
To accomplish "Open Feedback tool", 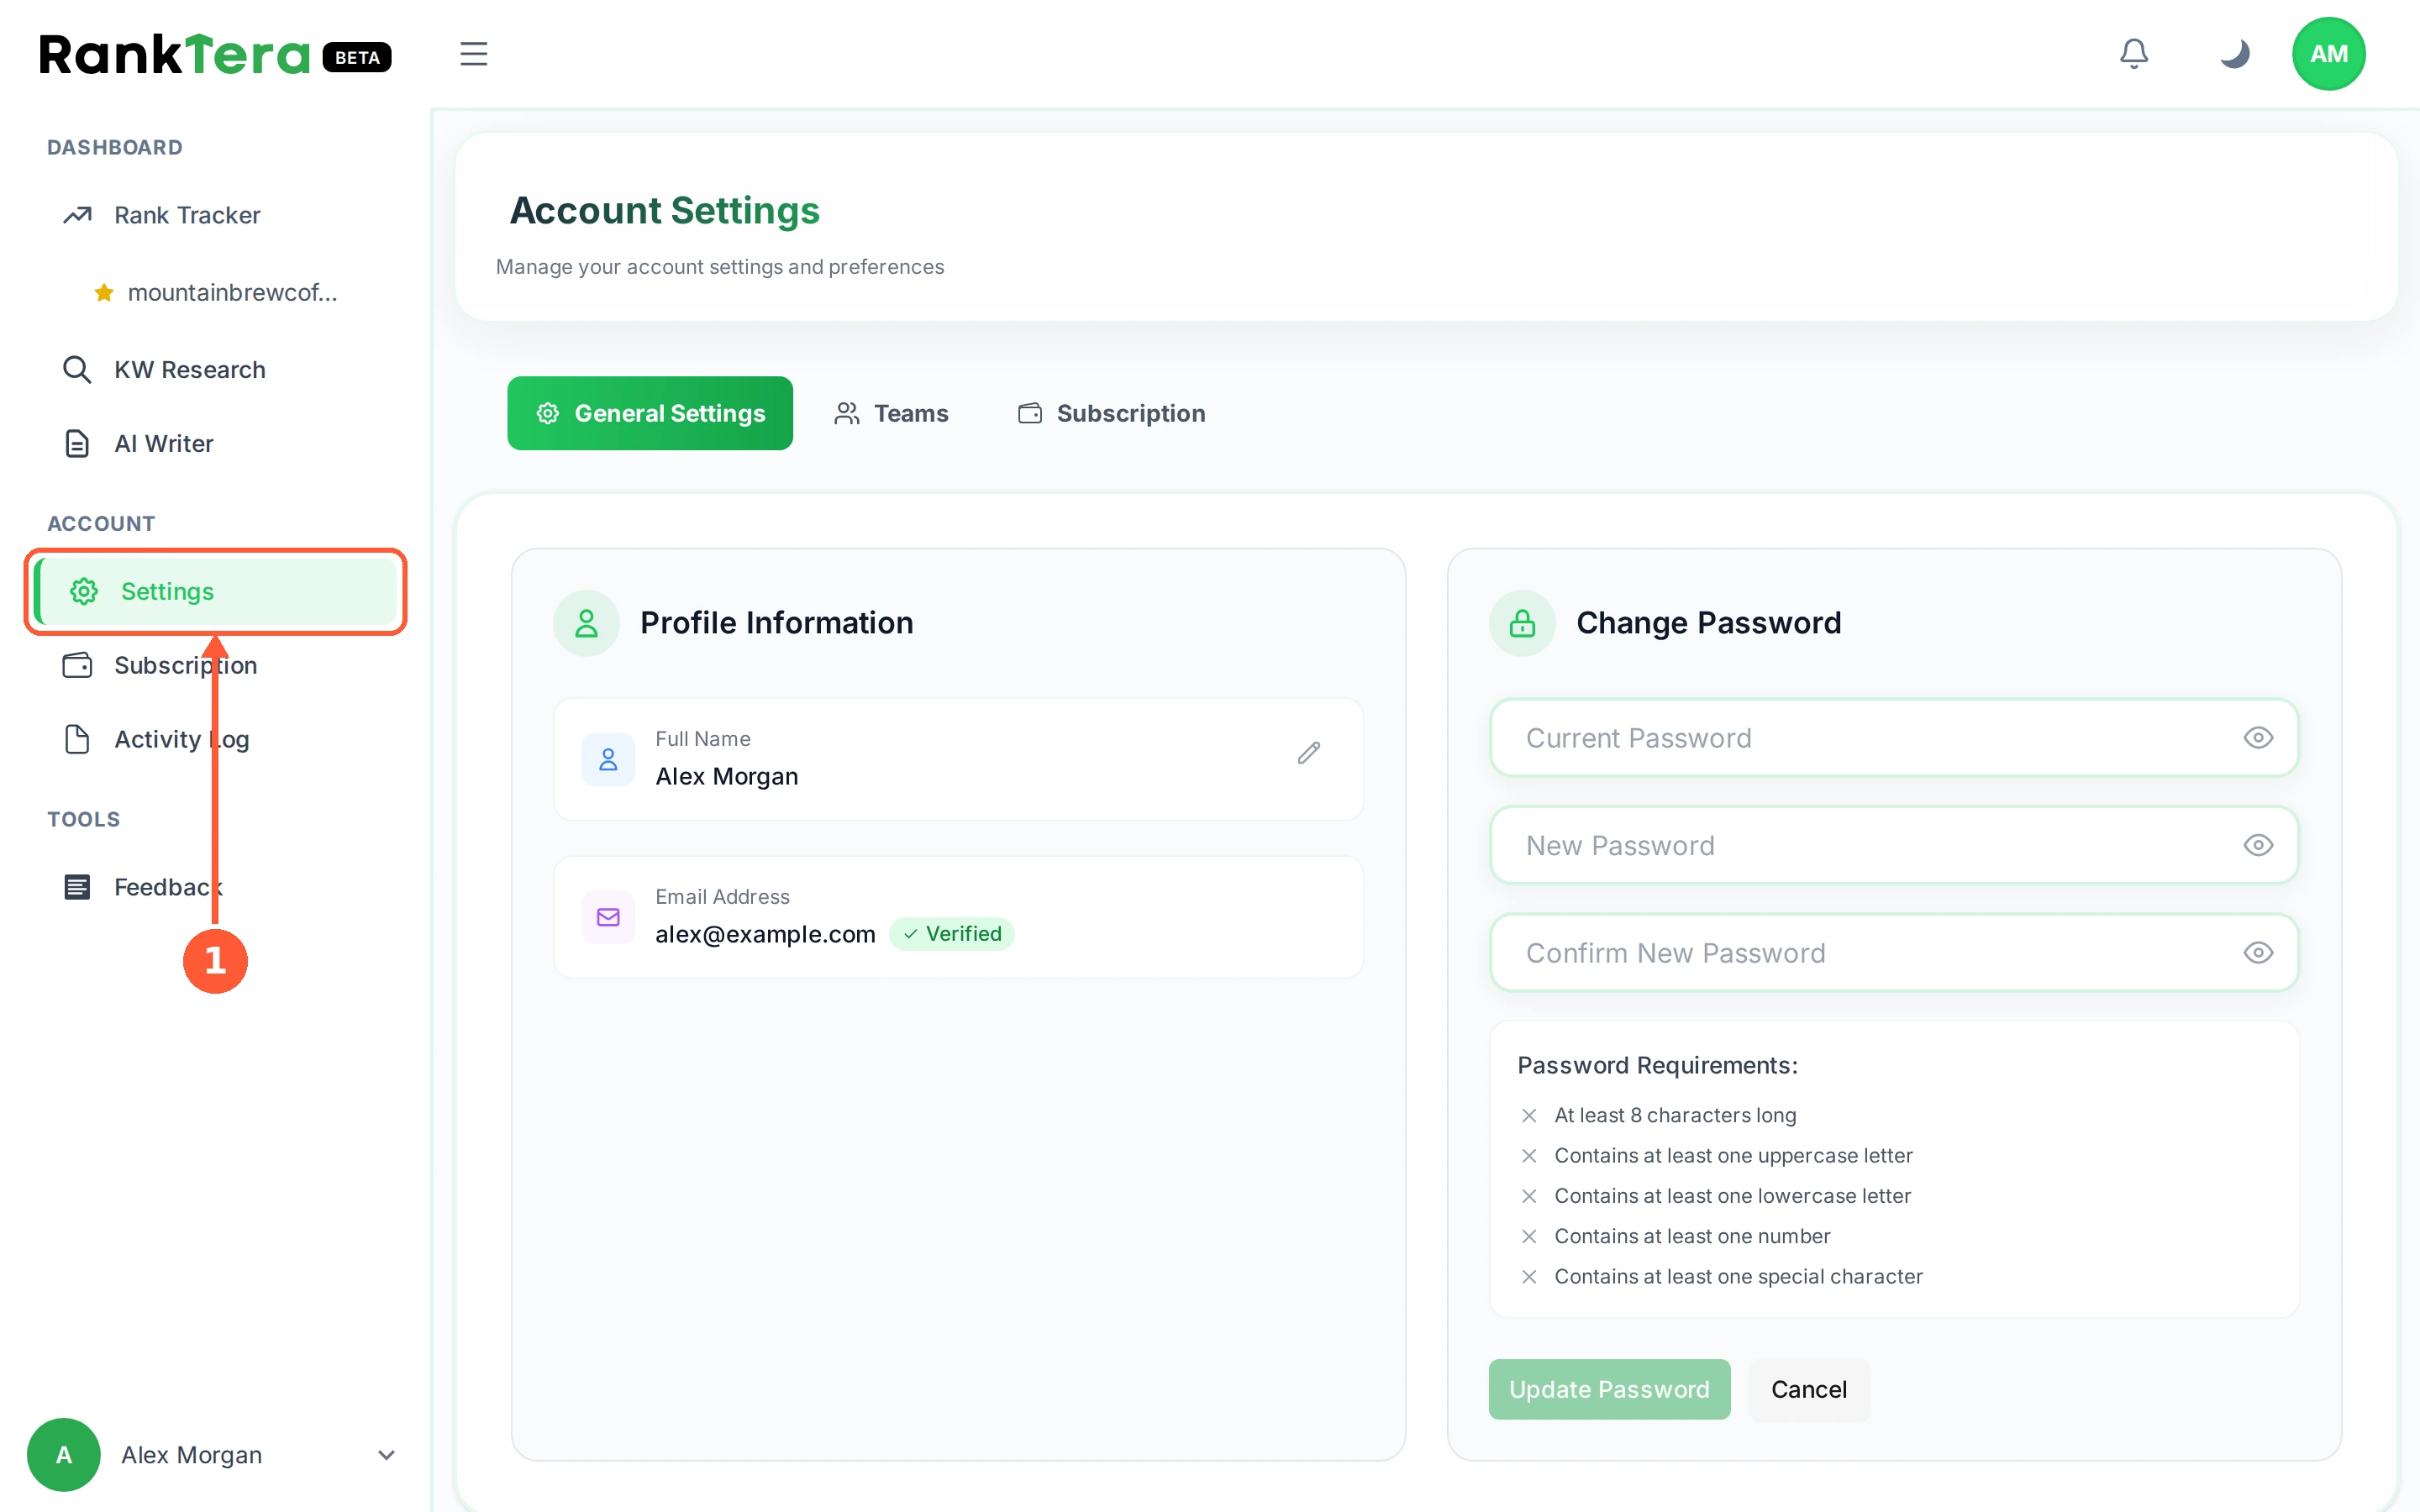I will (x=215, y=887).
